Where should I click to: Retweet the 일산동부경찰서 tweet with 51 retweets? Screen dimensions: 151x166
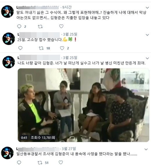pos(40,163)
